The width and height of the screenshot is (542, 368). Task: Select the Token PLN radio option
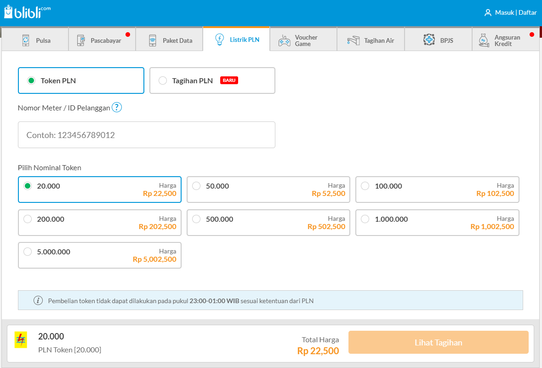coord(81,80)
